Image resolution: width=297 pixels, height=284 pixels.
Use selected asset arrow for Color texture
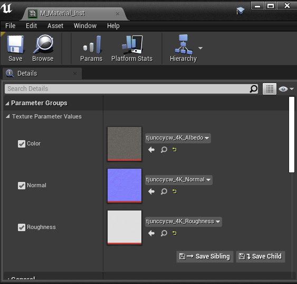(x=151, y=150)
